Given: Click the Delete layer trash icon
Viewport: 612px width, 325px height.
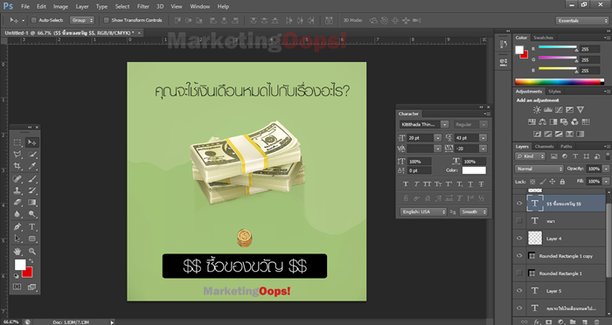Looking at the screenshot, I should click(597, 322).
